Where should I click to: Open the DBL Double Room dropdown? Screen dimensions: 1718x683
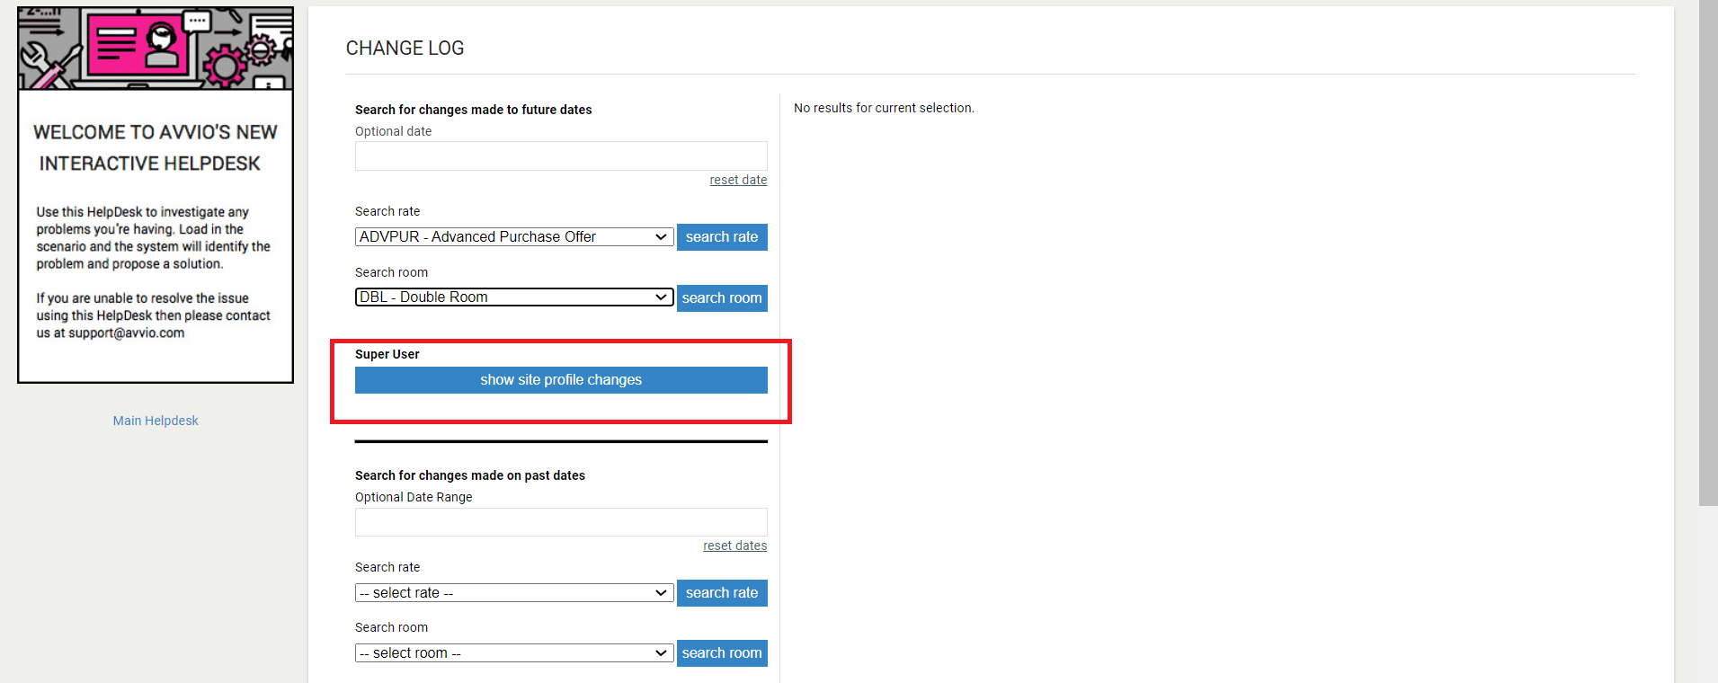[514, 297]
